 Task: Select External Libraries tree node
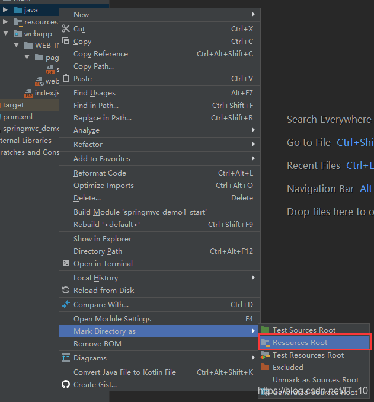25,141
